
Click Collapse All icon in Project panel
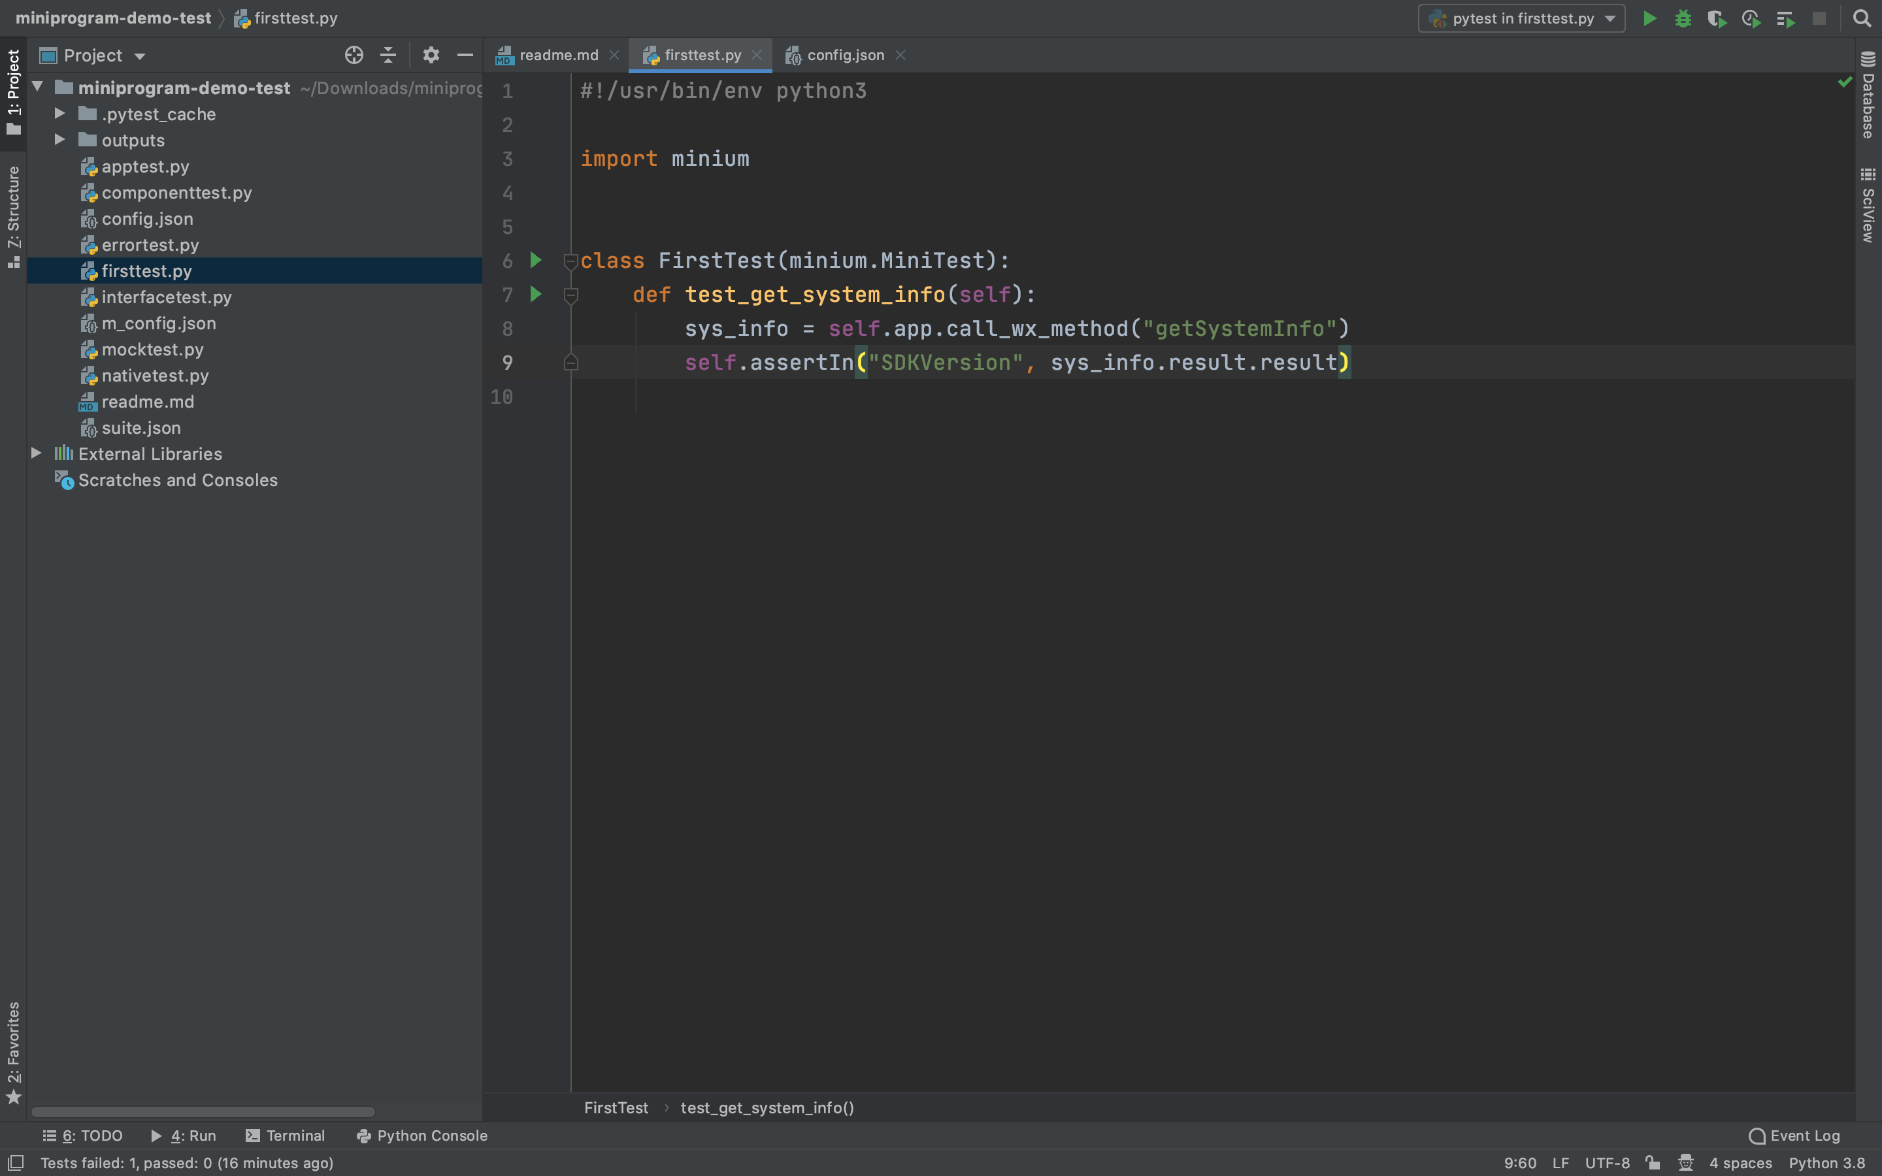pyautogui.click(x=388, y=56)
